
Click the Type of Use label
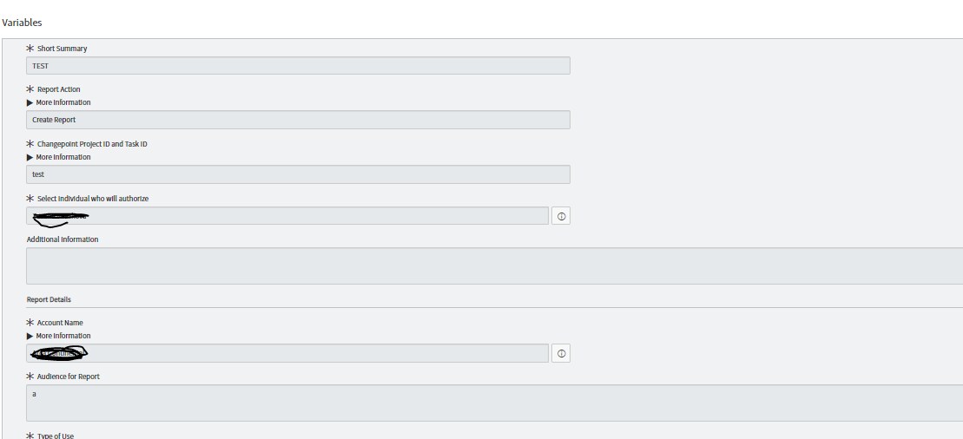56,436
